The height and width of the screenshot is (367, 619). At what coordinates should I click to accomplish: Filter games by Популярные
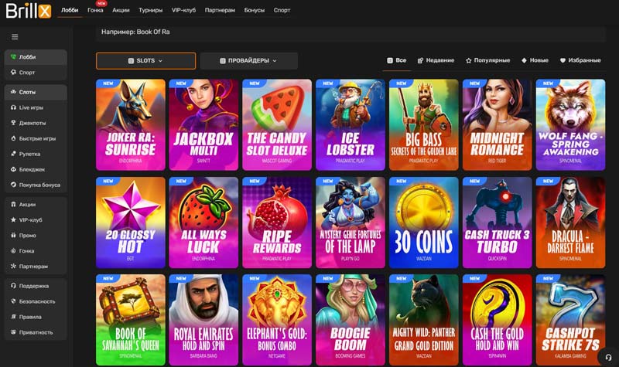coord(487,60)
